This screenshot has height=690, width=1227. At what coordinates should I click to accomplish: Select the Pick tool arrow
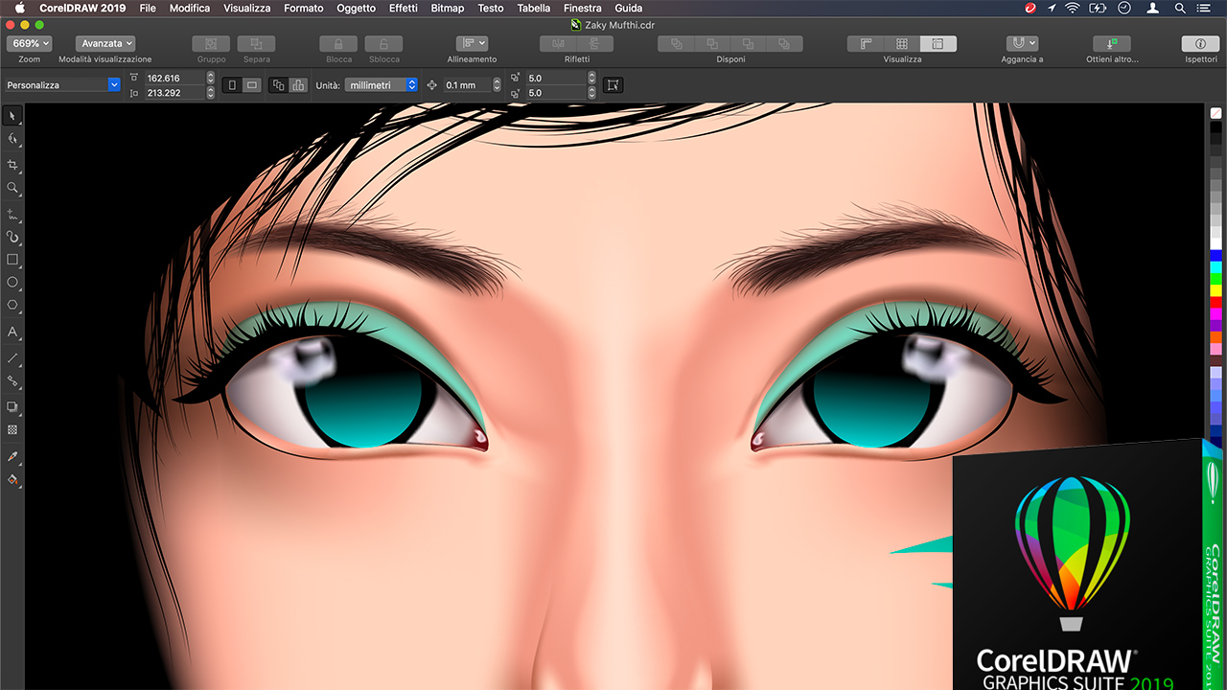(x=12, y=116)
